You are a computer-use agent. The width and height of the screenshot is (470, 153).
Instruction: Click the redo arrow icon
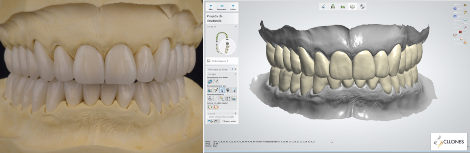(x=216, y=121)
